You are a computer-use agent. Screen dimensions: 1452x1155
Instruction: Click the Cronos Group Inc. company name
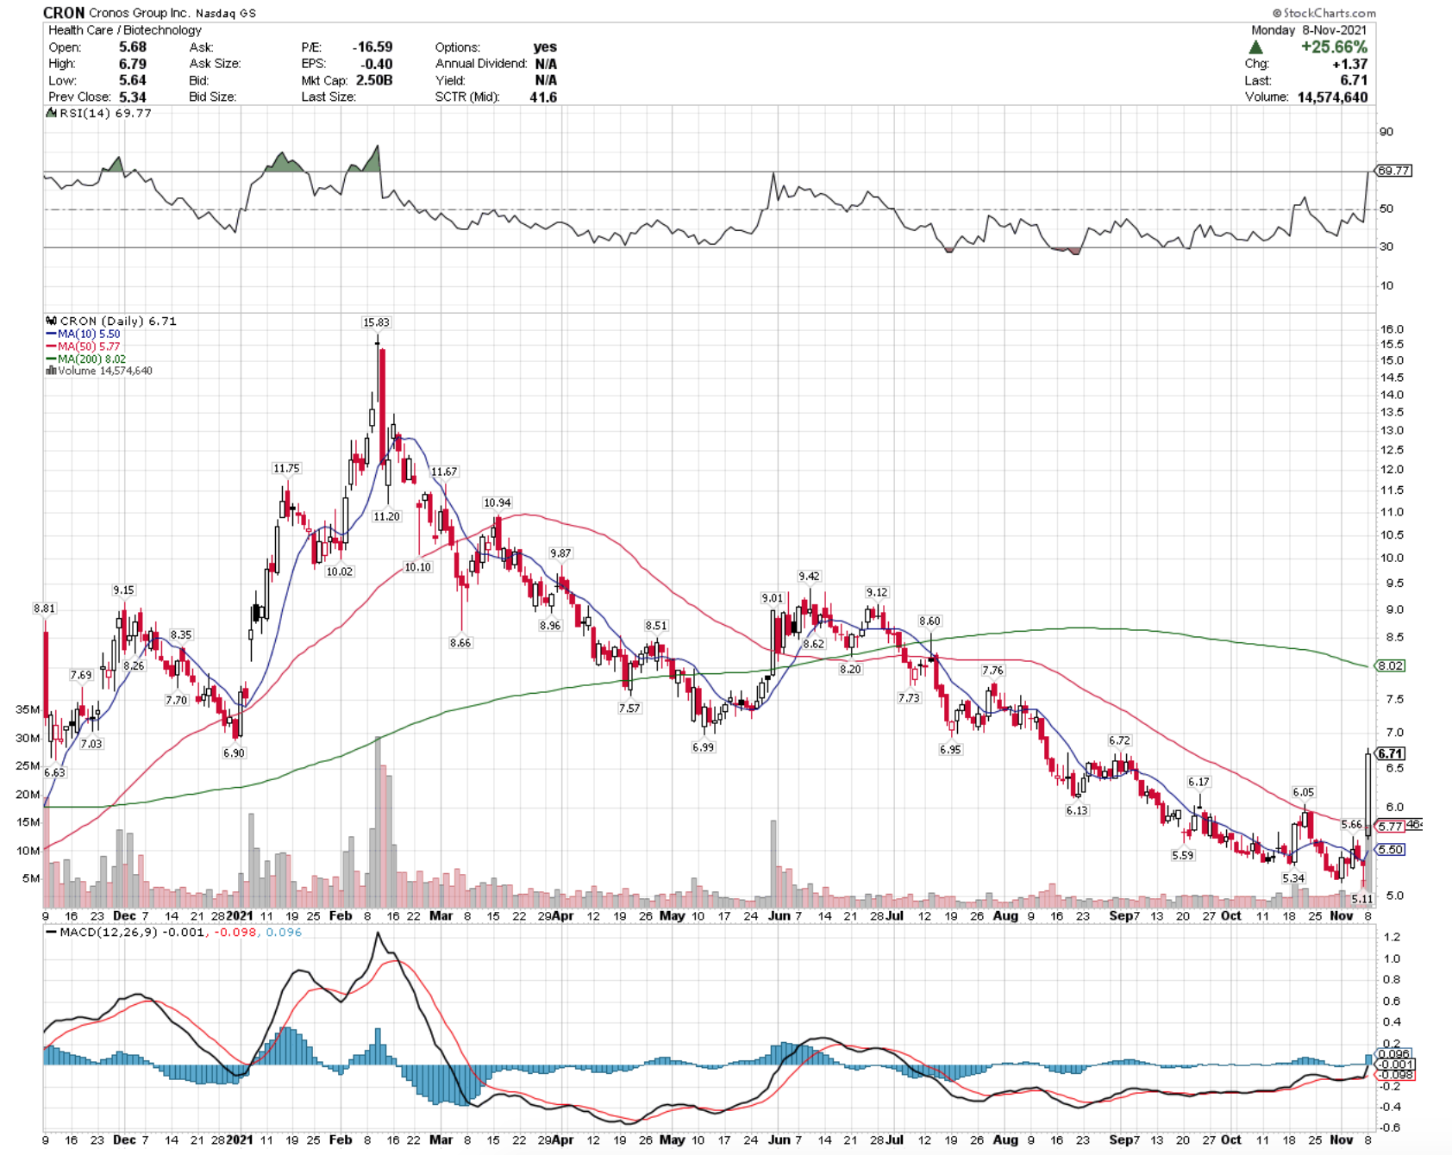tap(139, 13)
